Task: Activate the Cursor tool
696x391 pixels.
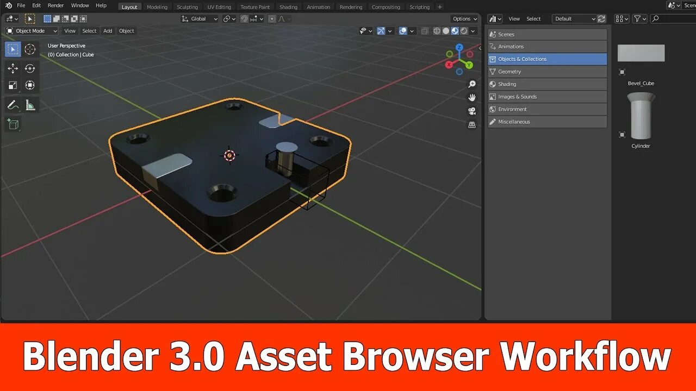Action: (x=30, y=49)
